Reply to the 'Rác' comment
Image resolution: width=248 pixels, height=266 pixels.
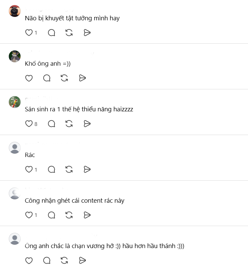(51, 169)
